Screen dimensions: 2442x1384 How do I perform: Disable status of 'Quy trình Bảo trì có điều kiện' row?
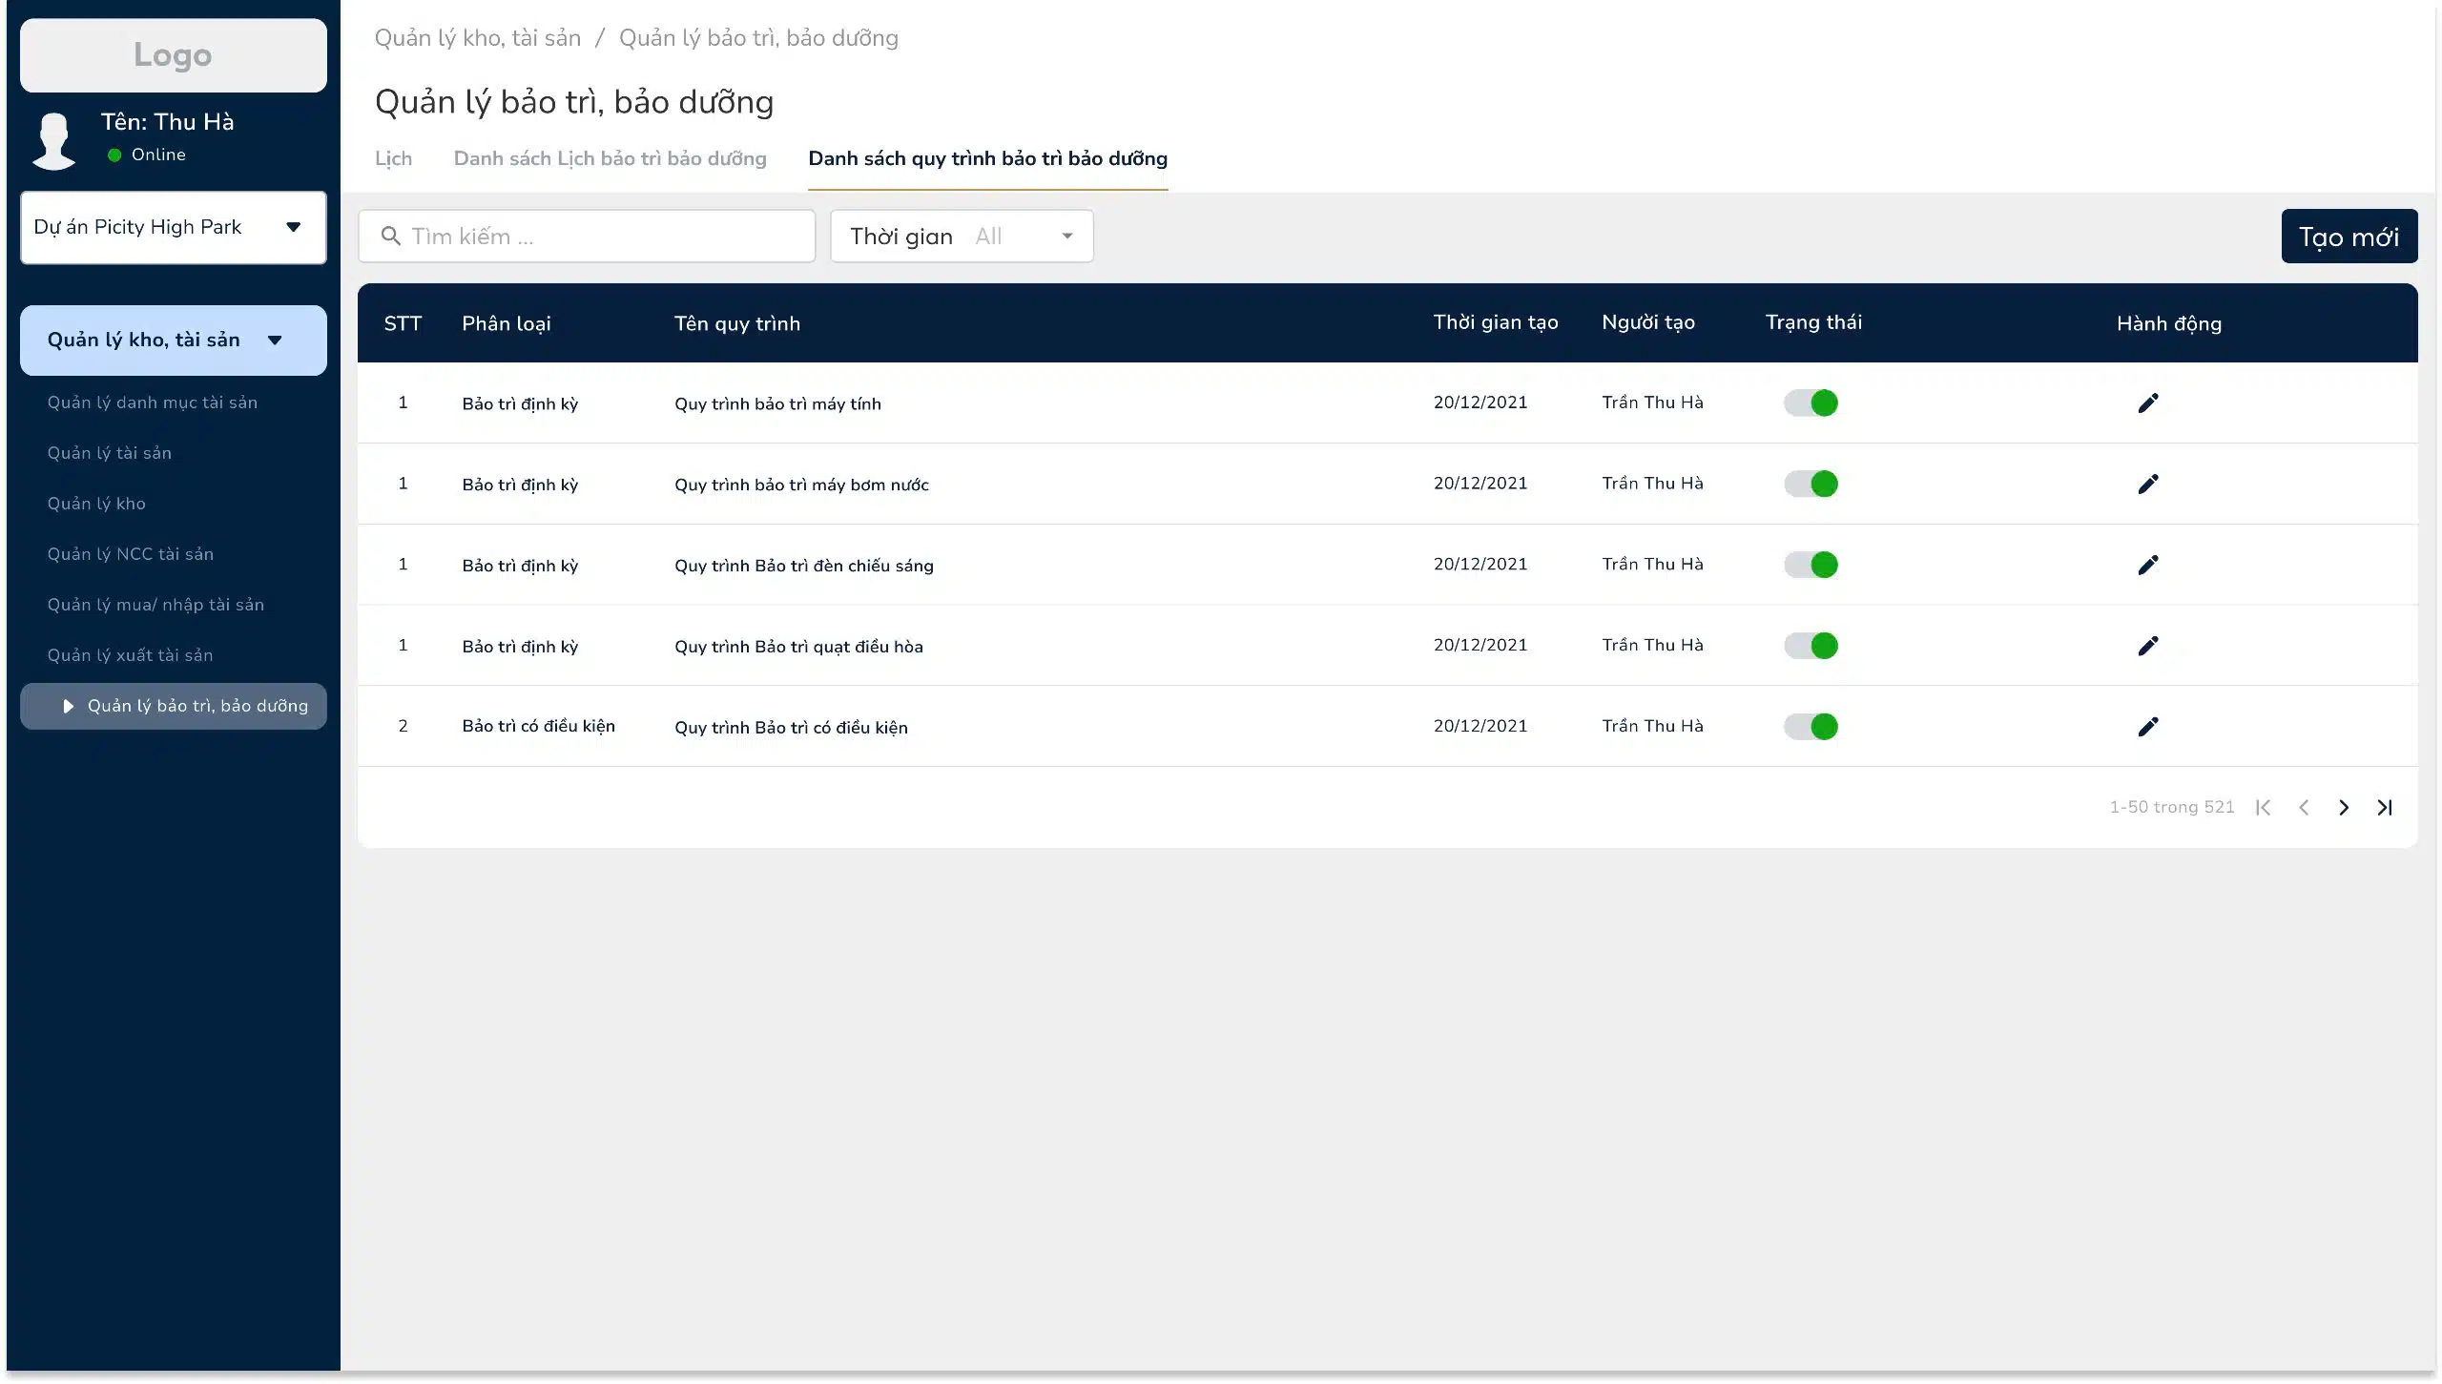[1811, 728]
